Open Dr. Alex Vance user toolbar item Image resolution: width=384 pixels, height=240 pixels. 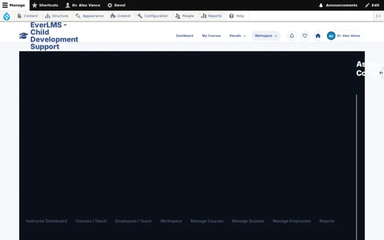tap(82, 5)
